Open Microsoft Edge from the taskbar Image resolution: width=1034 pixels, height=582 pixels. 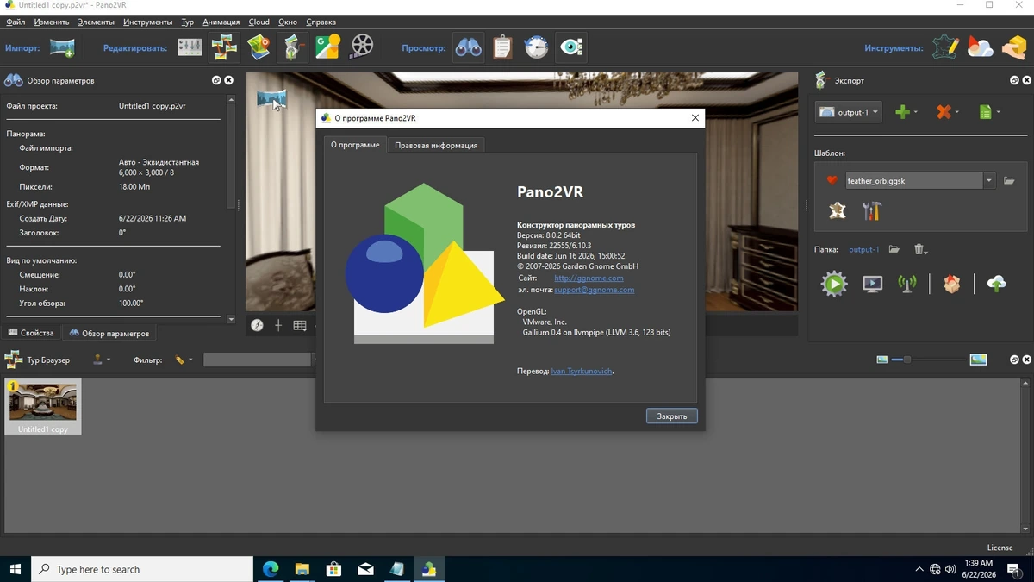(x=271, y=569)
